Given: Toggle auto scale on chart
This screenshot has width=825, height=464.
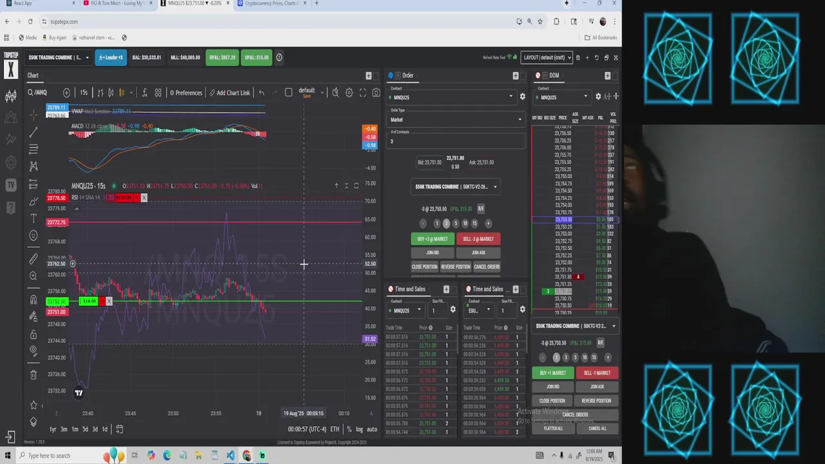Looking at the screenshot, I should coord(372,429).
